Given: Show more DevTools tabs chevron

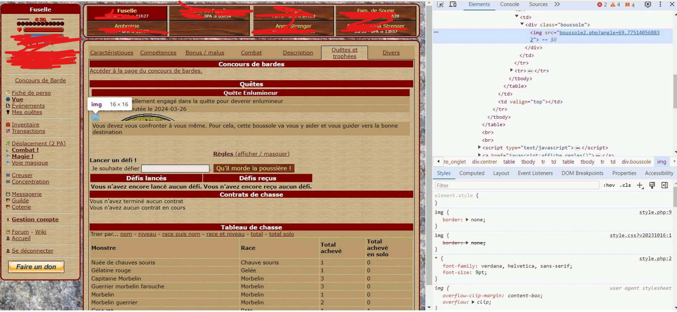Looking at the screenshot, I should [x=557, y=4].
